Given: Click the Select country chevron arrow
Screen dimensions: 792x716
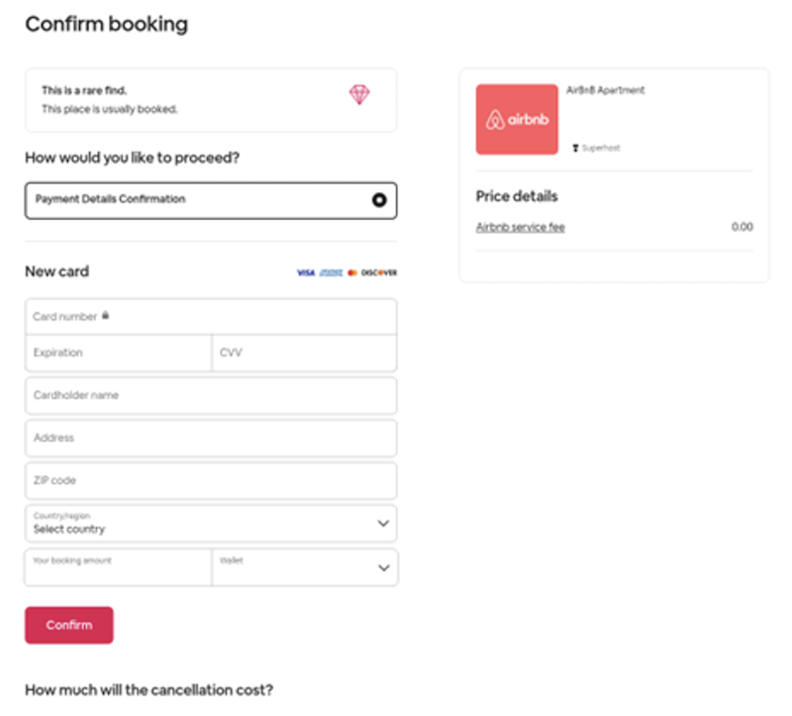Looking at the screenshot, I should pos(384,524).
